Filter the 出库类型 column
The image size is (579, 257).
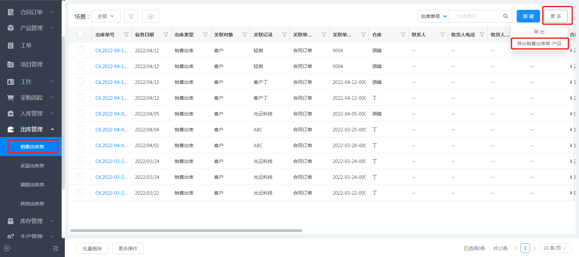(x=205, y=34)
